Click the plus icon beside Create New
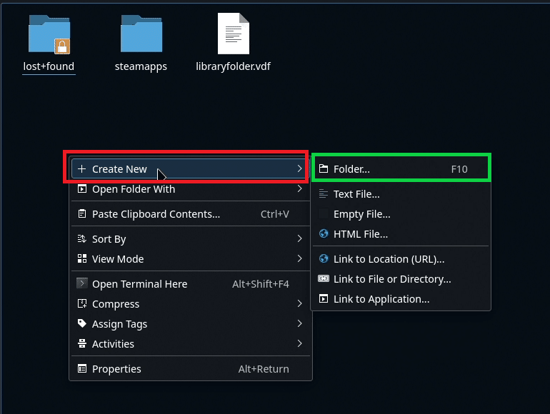Viewport: 550px width, 414px height. (x=81, y=169)
